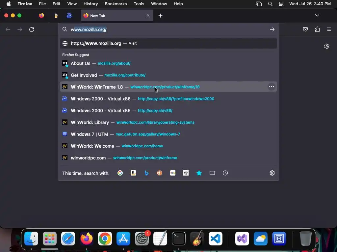
Task: Search this time with Google
Action: tap(120, 173)
